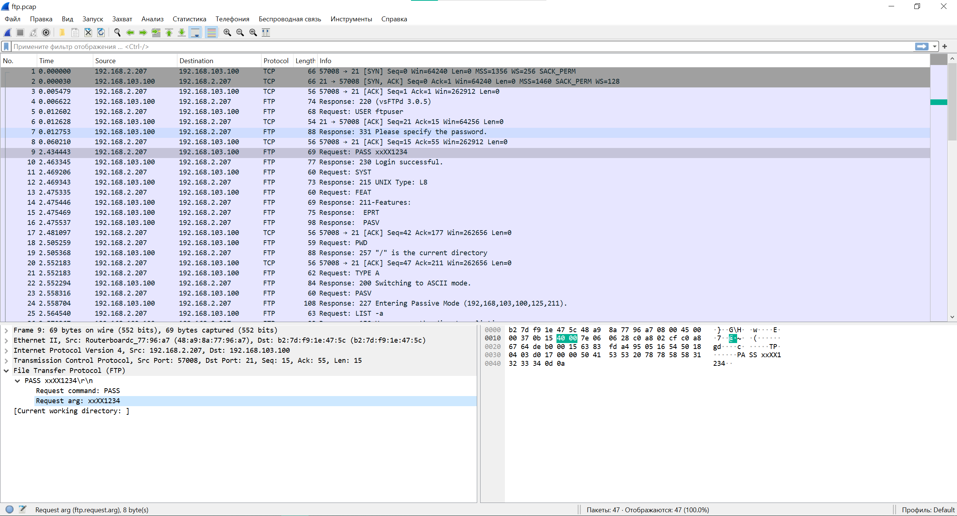The image size is (957, 516).
Task: Click in the display filter field
Action: pyautogui.click(x=449, y=46)
